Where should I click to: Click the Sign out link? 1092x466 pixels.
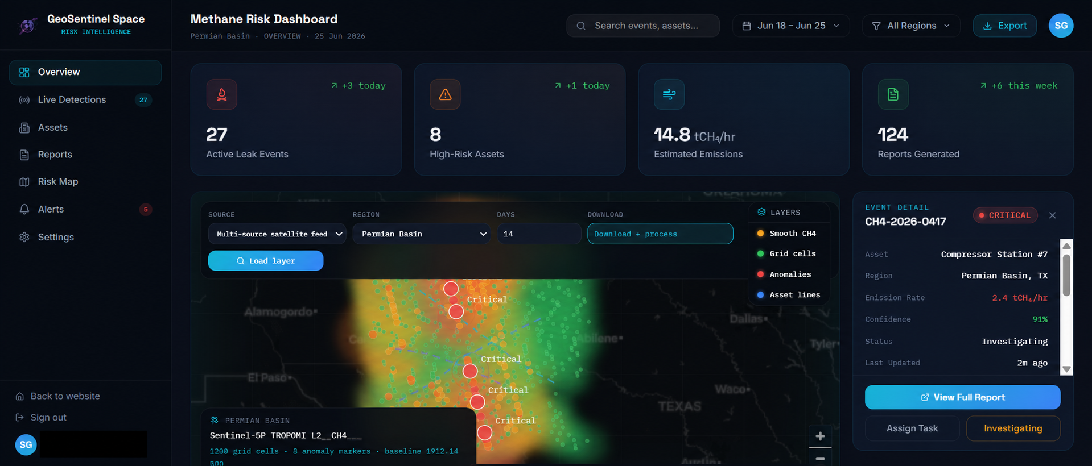(41, 417)
